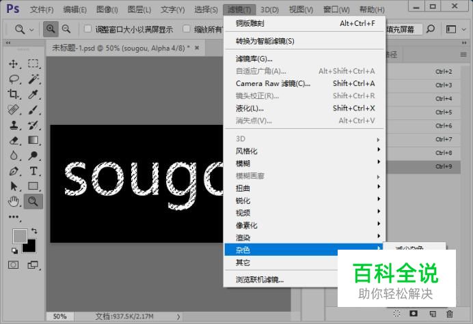The image size is (473, 324).
Task: Select the Brush tool
Action: point(33,110)
